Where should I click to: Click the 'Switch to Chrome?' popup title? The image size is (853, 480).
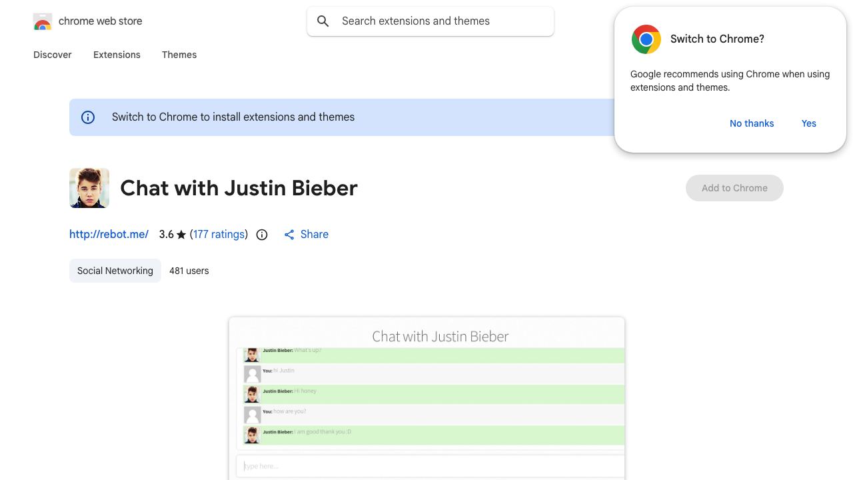tap(717, 39)
